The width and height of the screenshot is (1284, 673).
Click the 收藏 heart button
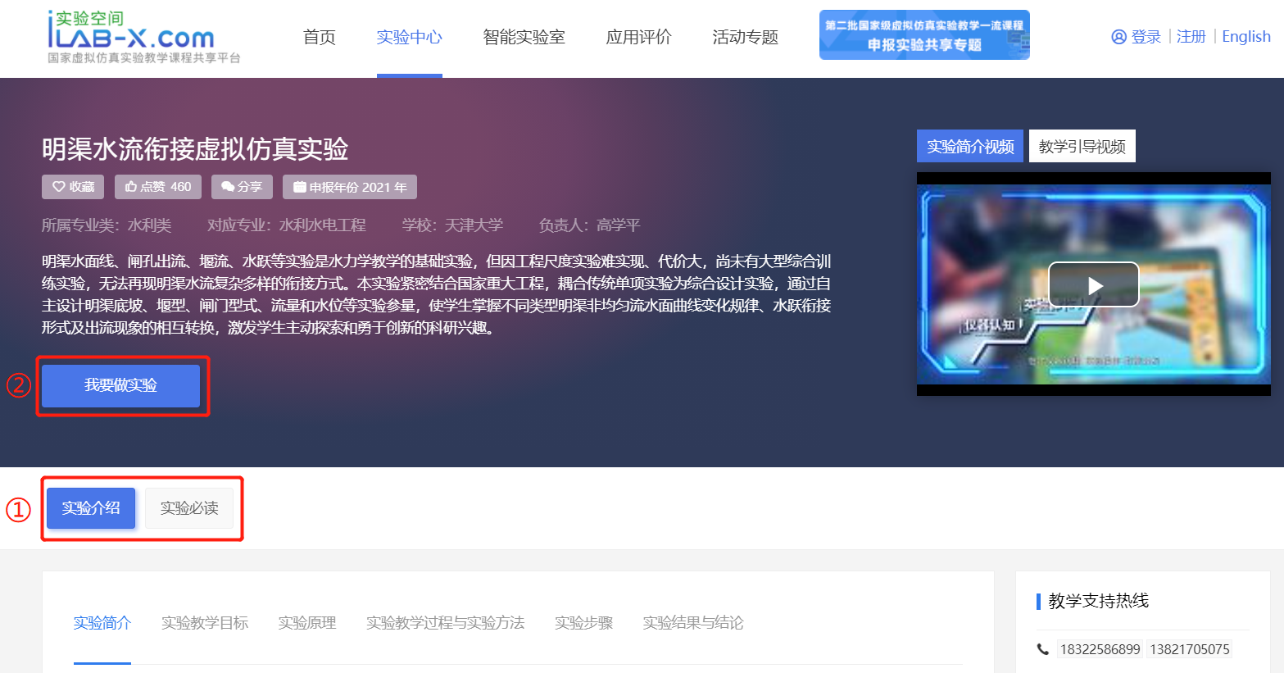tap(73, 187)
